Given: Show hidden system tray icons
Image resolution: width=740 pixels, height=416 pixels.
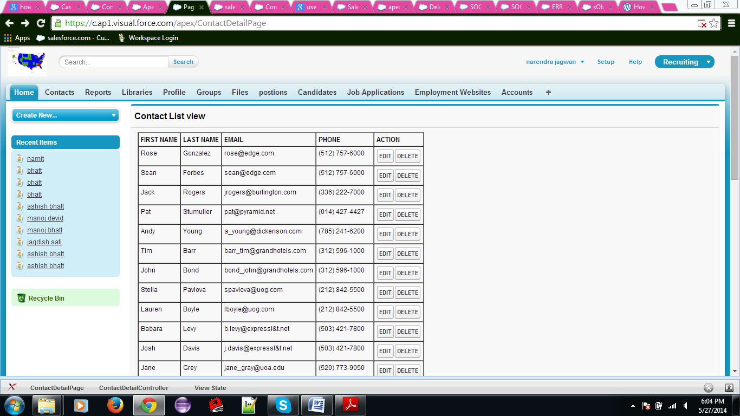Looking at the screenshot, I should pyautogui.click(x=633, y=406).
